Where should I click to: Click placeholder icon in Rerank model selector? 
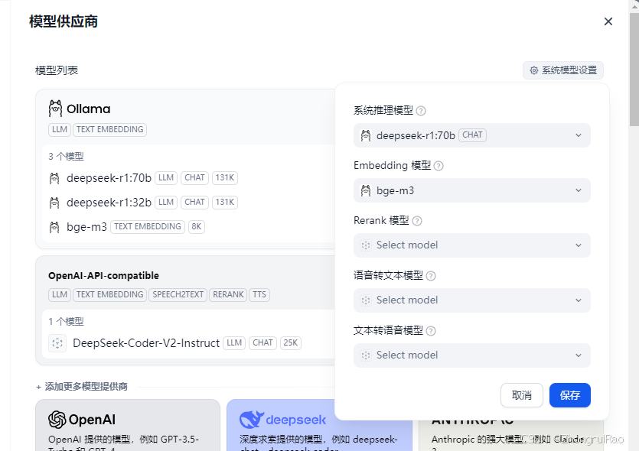coord(366,245)
